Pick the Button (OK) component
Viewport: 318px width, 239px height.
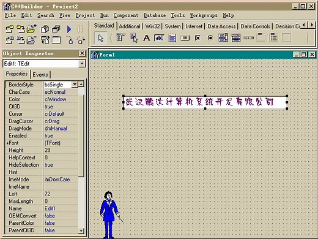[185, 38]
